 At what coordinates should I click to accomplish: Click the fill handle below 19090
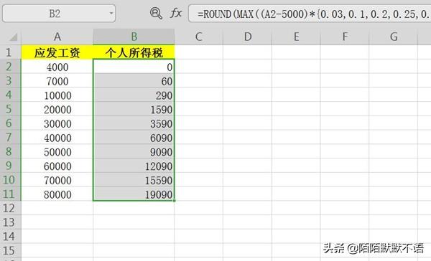click(175, 201)
